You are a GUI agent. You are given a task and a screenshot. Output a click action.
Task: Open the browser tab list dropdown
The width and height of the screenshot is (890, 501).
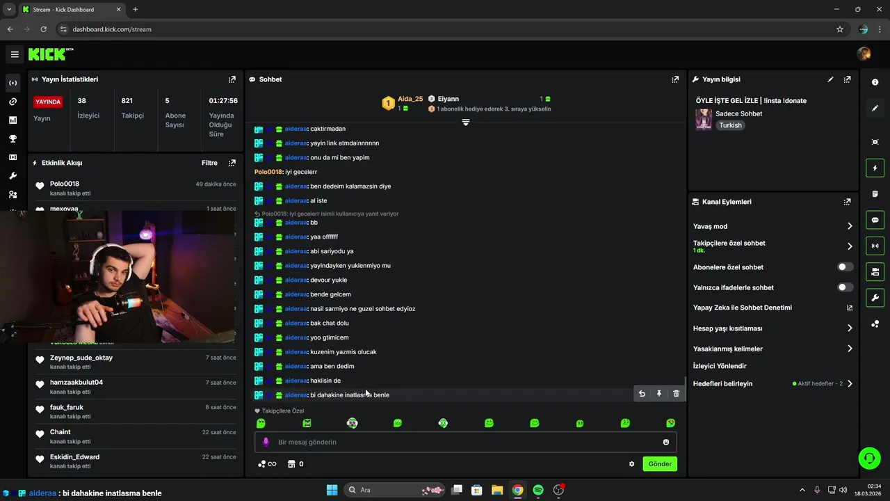tap(9, 9)
